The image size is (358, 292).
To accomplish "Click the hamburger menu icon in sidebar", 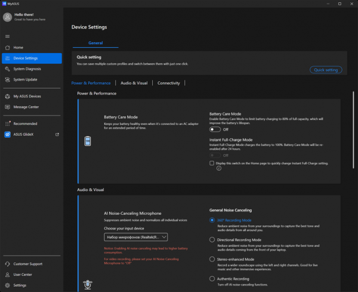I will 7,36.
